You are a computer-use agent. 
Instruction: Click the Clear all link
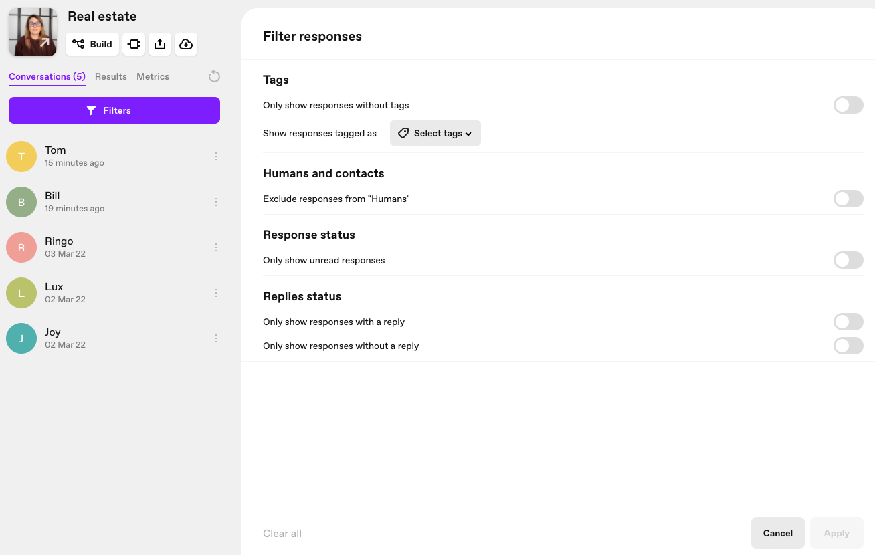point(282,533)
